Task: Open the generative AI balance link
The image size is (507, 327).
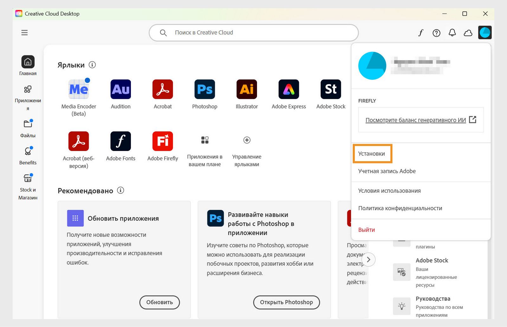Action: (x=416, y=120)
